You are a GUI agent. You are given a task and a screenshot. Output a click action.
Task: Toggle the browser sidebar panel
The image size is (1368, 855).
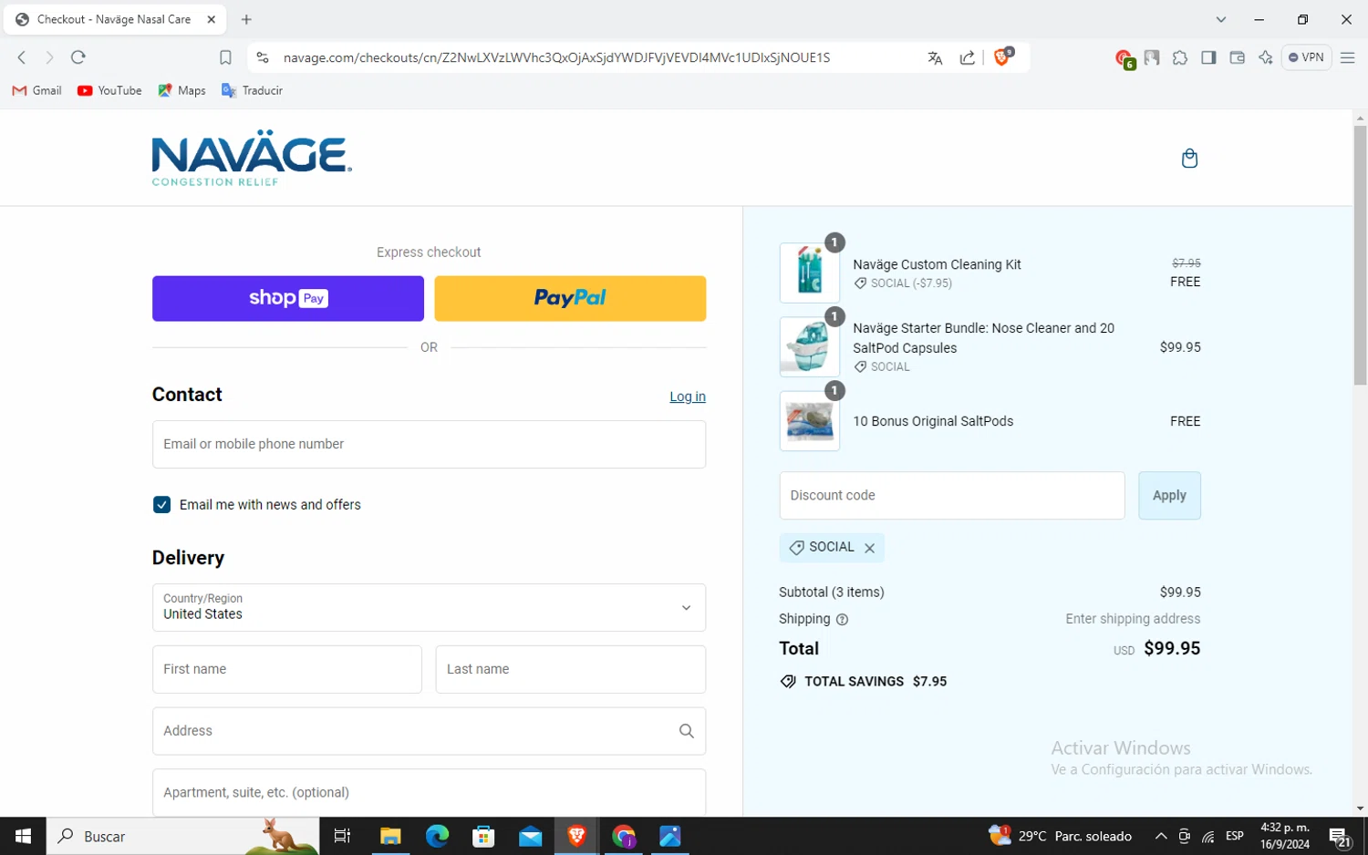pyautogui.click(x=1208, y=57)
